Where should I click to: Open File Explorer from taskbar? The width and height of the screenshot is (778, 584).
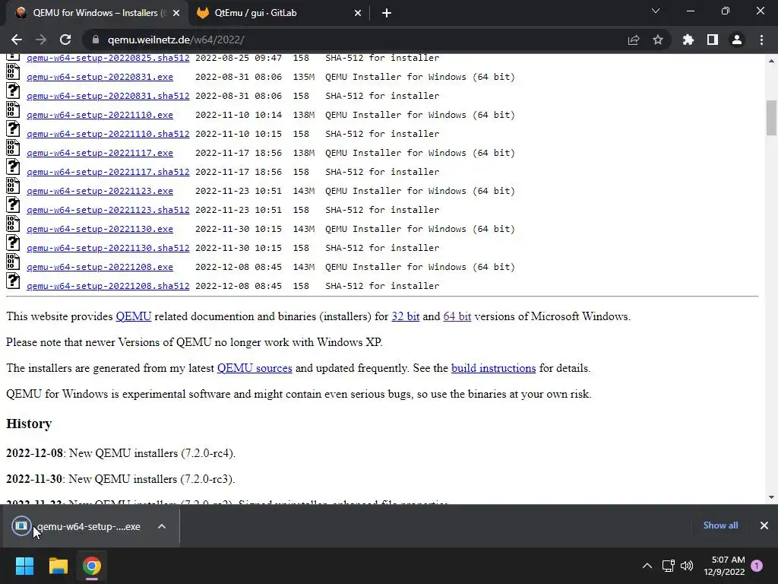point(58,566)
